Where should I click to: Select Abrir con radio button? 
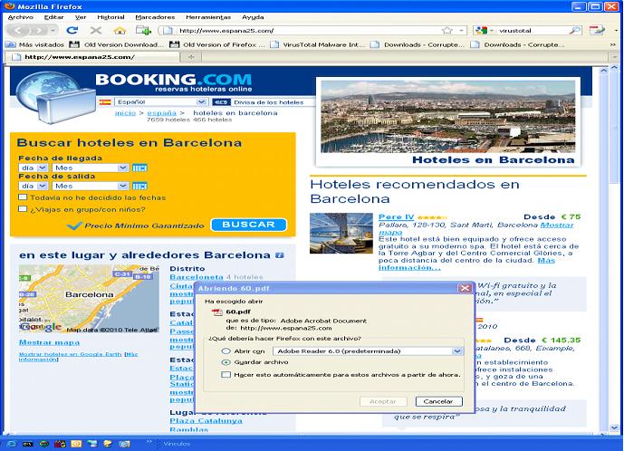226,351
